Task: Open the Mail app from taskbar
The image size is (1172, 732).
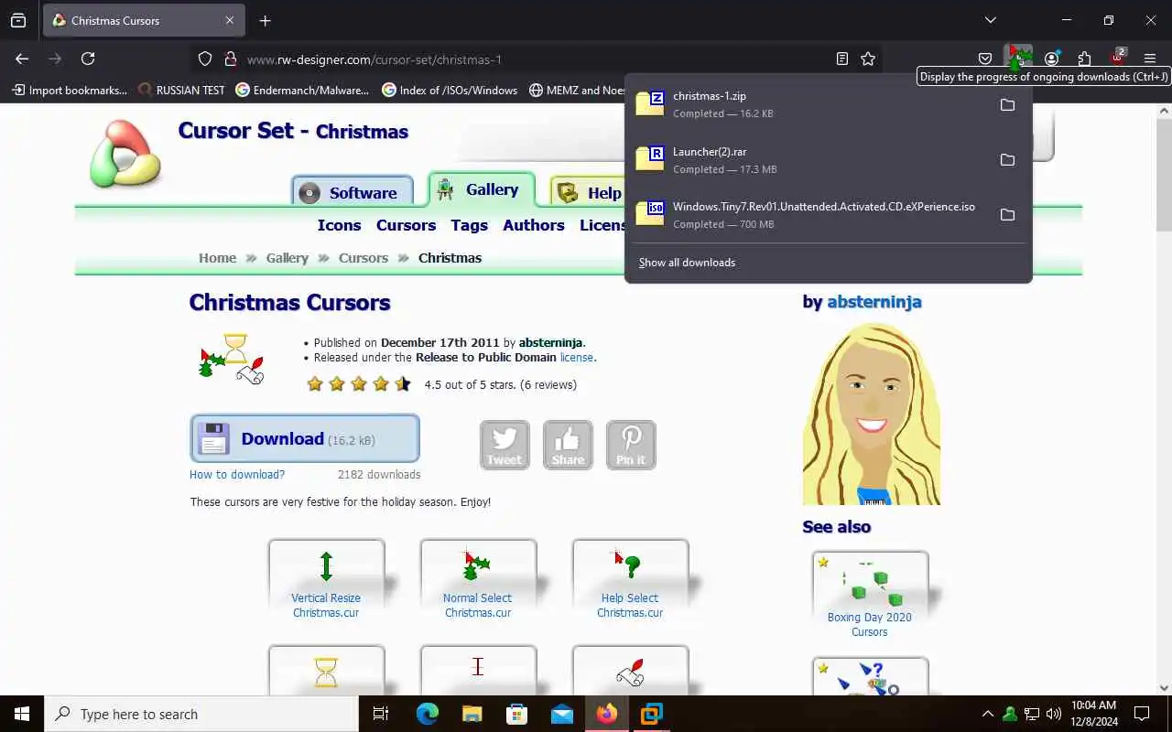Action: [x=561, y=714]
